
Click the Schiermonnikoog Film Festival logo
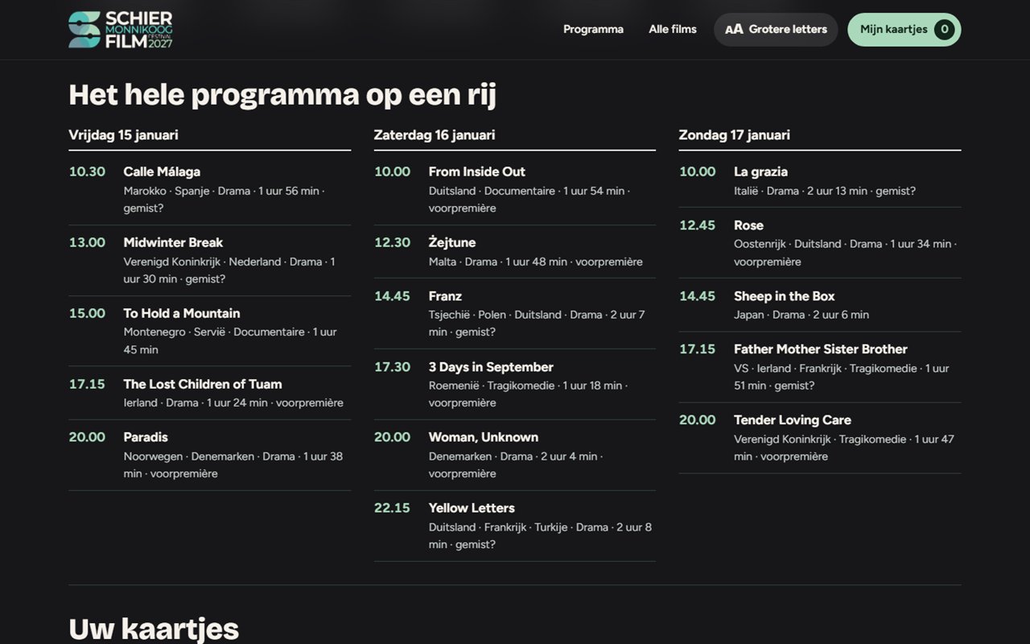click(x=121, y=30)
